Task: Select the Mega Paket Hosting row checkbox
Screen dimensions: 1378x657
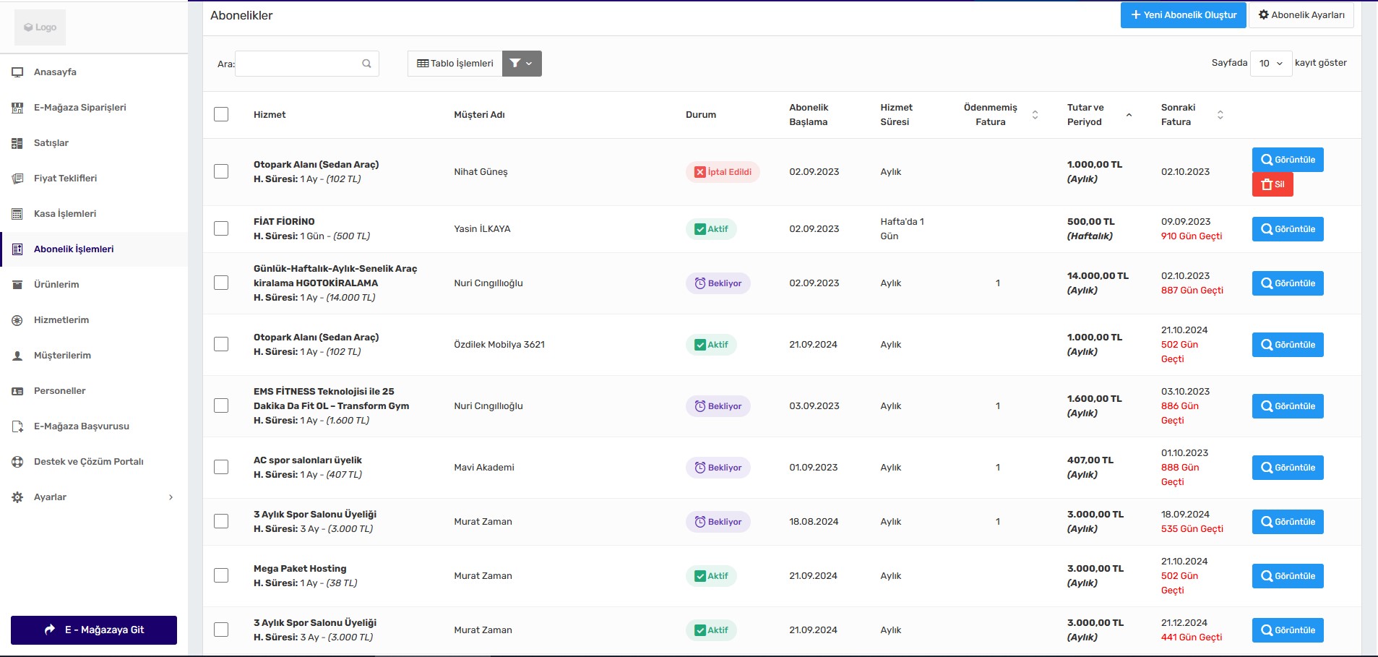Action: 221,575
